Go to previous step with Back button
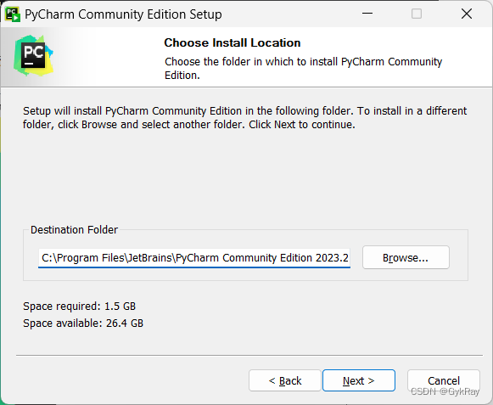The width and height of the screenshot is (493, 405). pyautogui.click(x=285, y=380)
